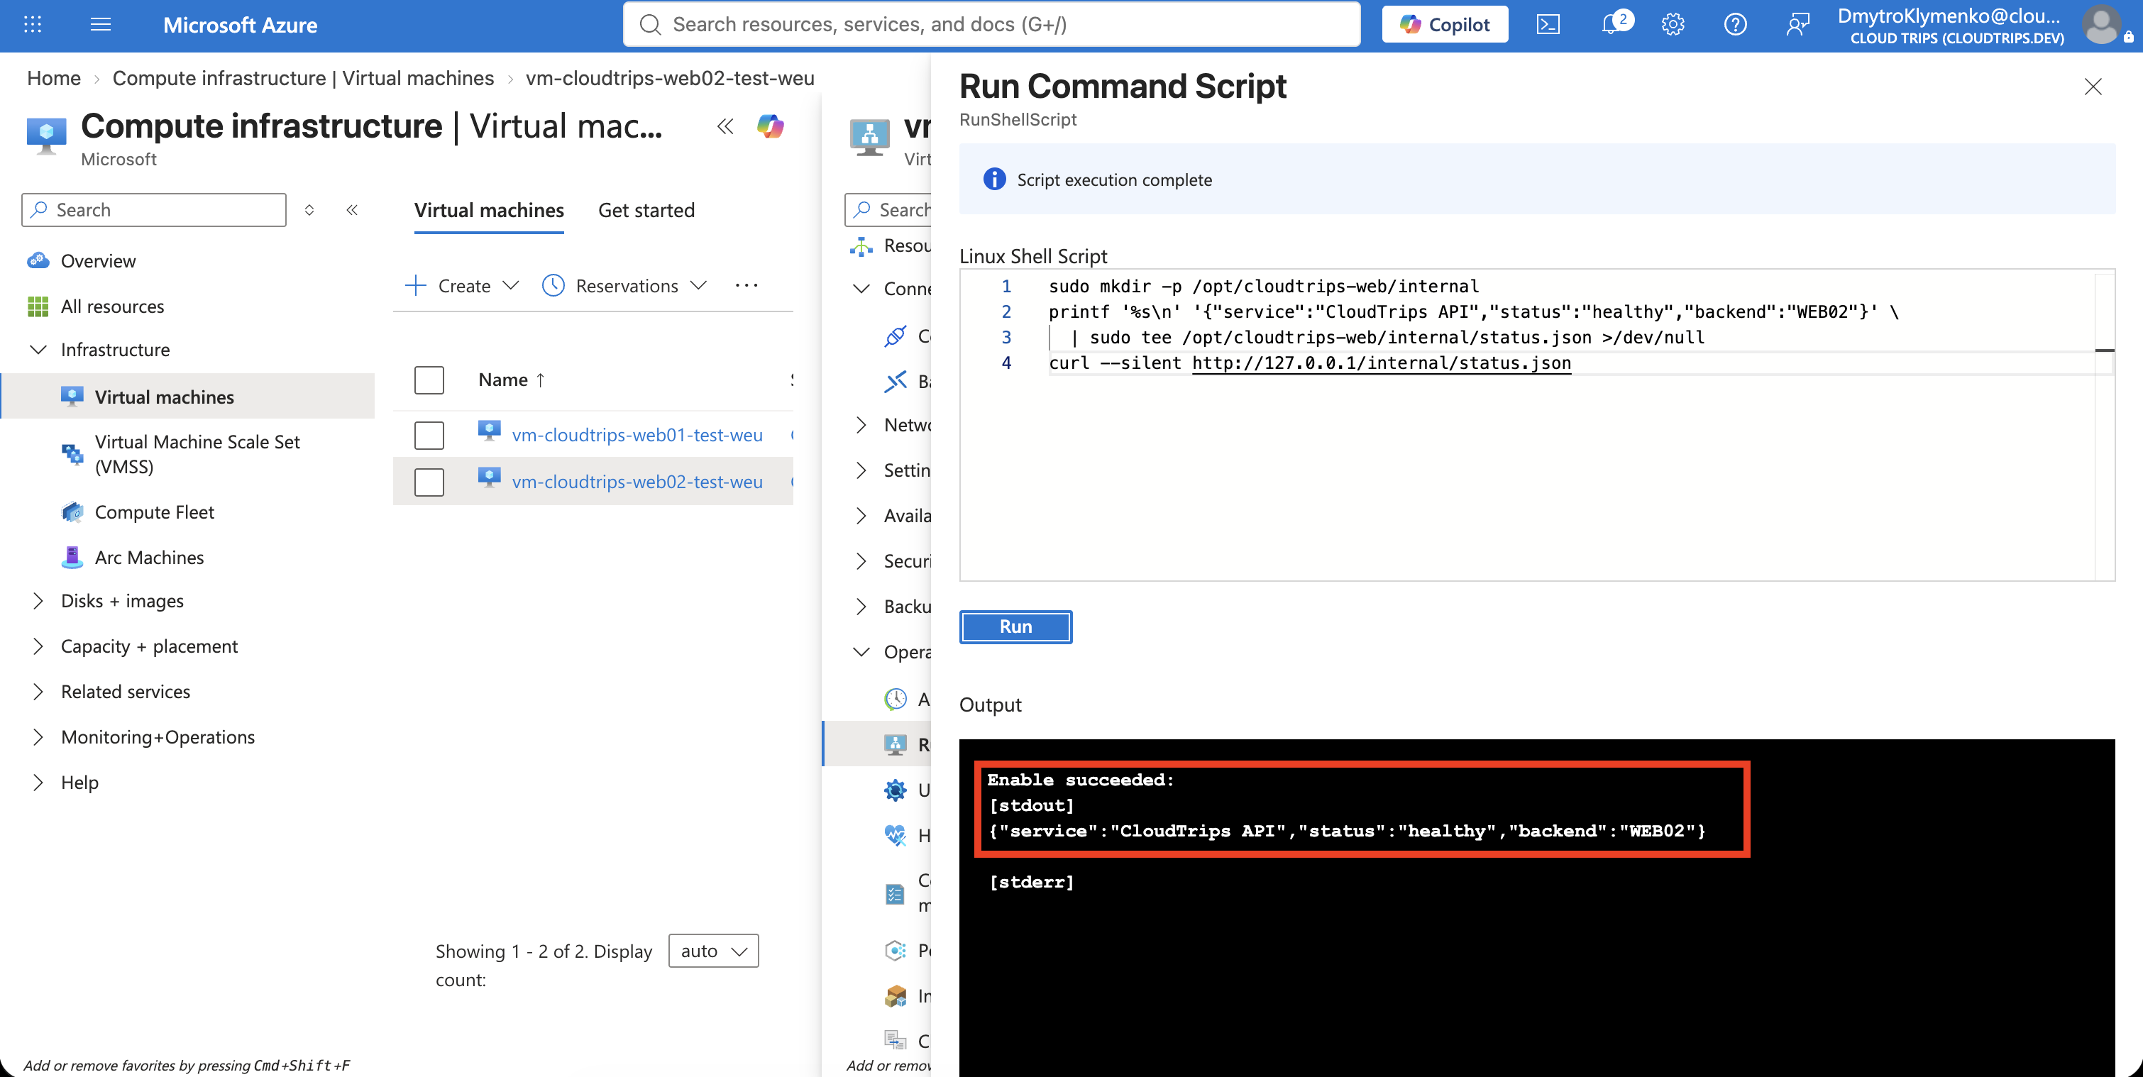
Task: Expand Capacity + placement group
Action: 38,646
